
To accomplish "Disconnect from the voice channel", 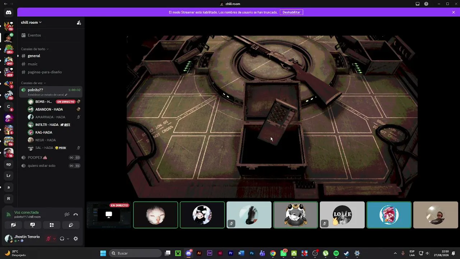I will [75, 214].
